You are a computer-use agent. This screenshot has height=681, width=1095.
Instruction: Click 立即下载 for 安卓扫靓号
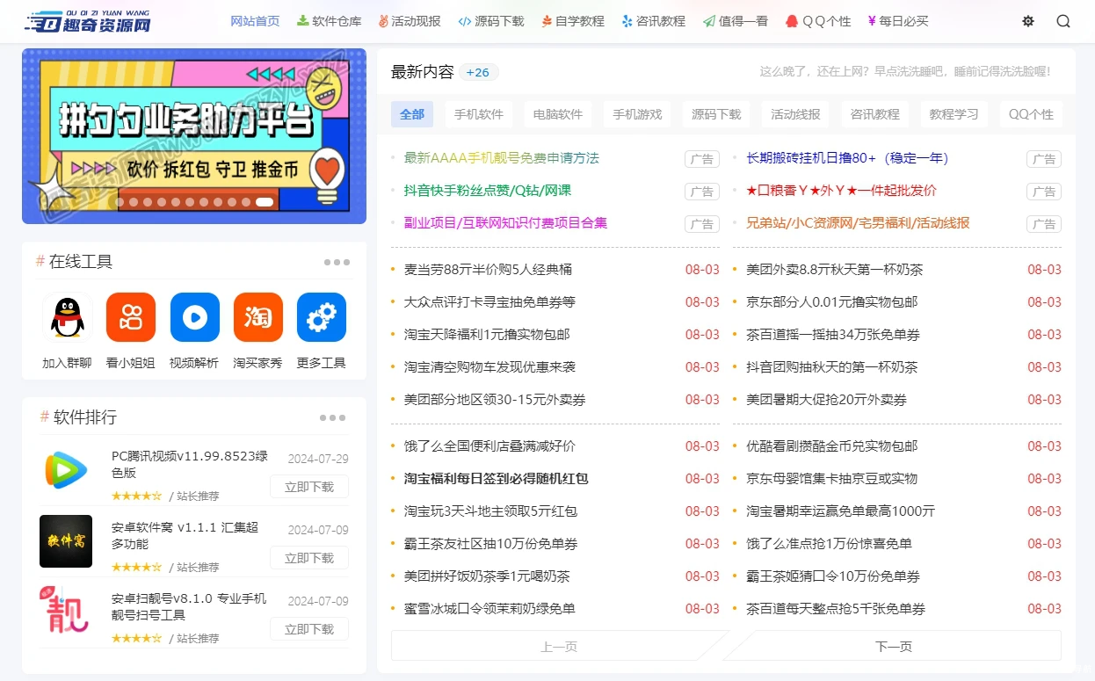click(309, 629)
